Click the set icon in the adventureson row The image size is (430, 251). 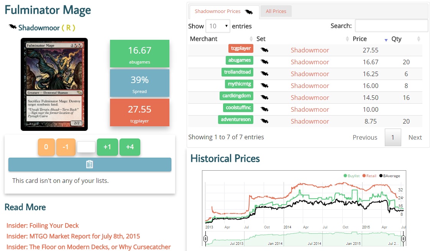[264, 121]
